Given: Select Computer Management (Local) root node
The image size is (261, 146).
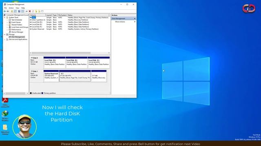Looking at the screenshot, I should point(17,15).
